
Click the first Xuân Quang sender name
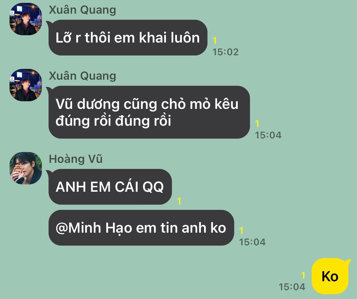[x=83, y=10]
